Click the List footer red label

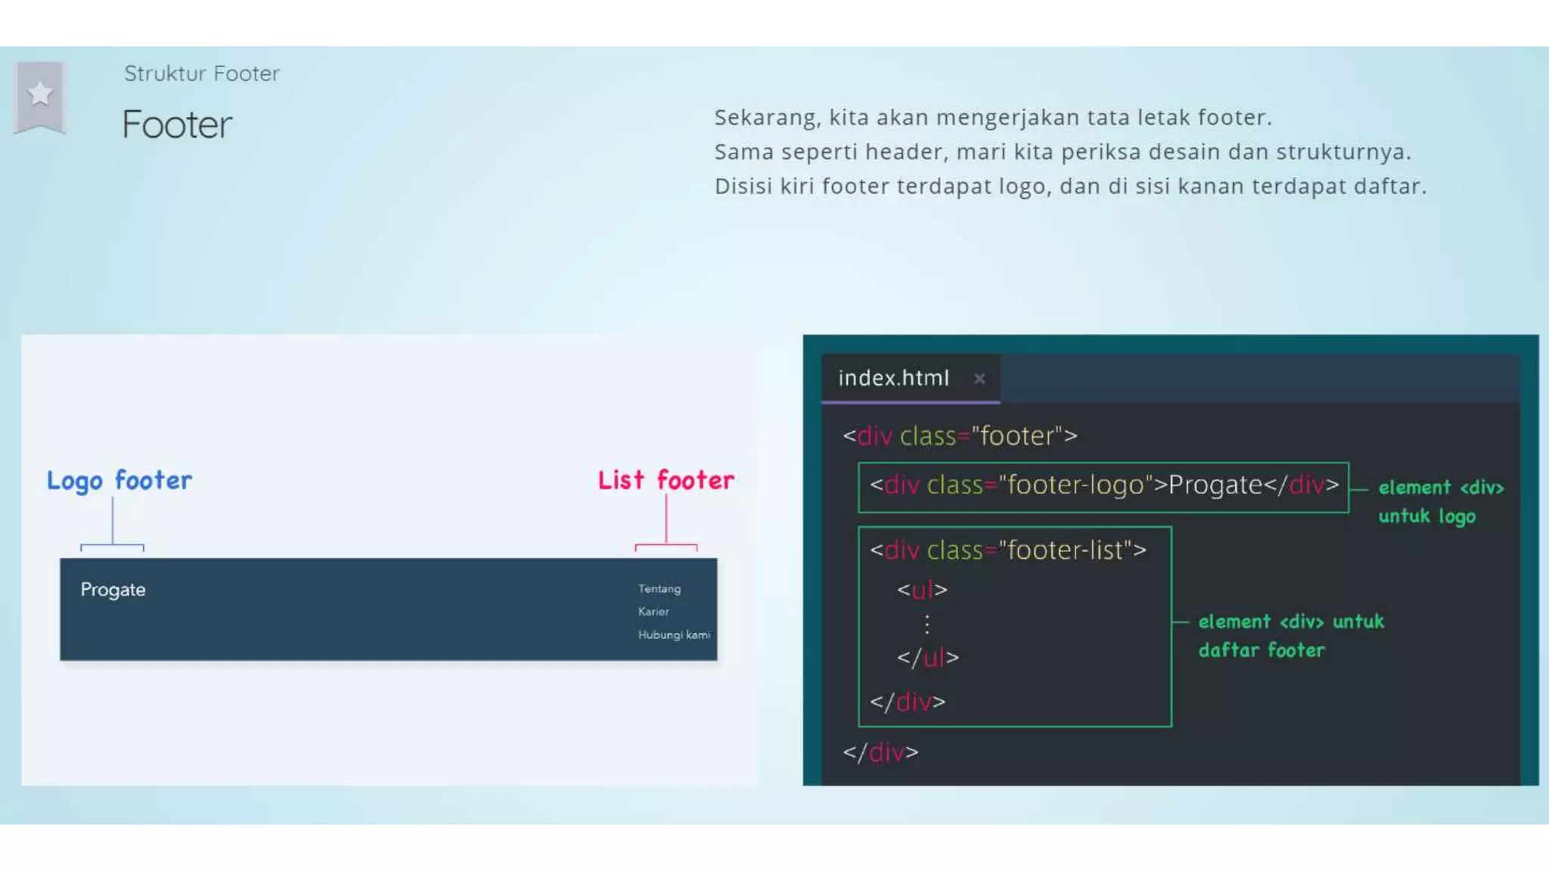pos(666,480)
